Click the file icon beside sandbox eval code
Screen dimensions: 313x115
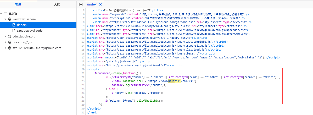(x=14, y=31)
